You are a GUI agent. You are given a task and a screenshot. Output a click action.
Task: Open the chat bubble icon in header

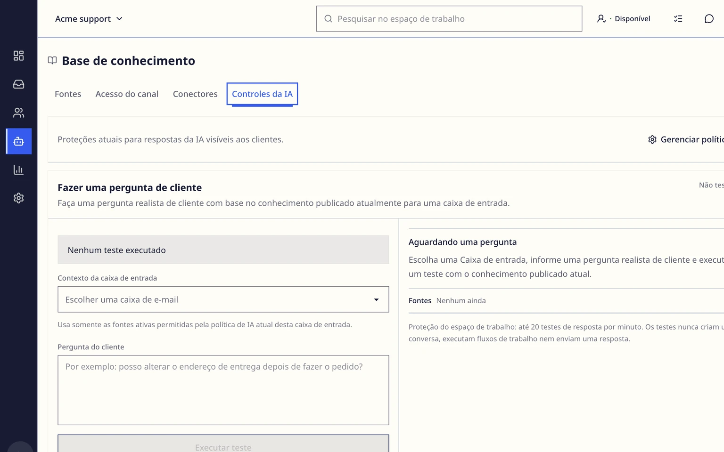[709, 19]
